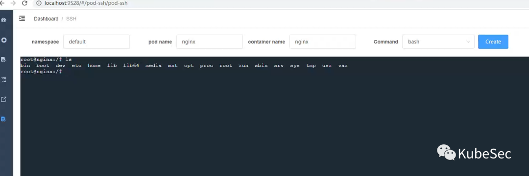This screenshot has height=176, width=529.
Task: Click the SSH breadcrumb item
Action: (x=71, y=19)
